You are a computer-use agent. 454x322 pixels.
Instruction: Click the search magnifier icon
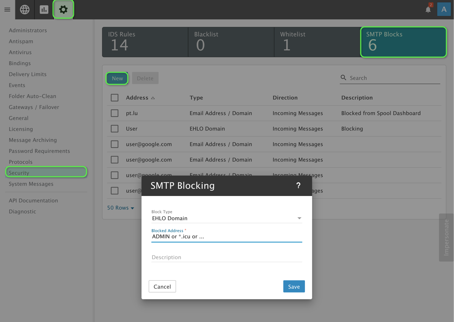point(343,78)
